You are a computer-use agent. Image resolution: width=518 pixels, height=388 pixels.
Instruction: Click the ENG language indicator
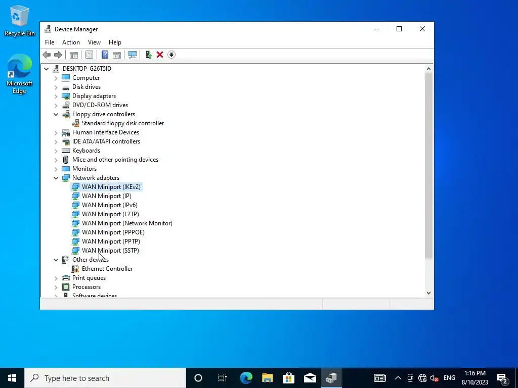[449, 378]
